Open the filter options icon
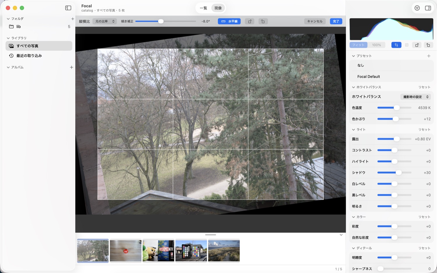437x273 pixels. 417,8
